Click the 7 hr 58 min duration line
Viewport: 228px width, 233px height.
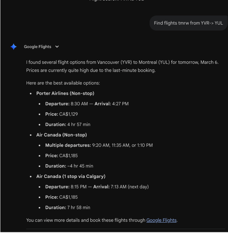coord(67,207)
